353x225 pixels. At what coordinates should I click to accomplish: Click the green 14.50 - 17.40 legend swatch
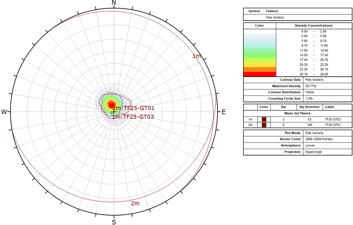pyautogui.click(x=259, y=55)
